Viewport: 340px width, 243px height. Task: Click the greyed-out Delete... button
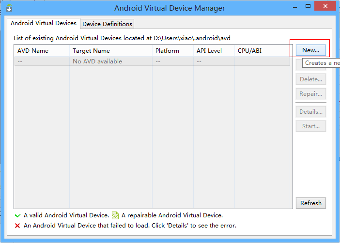click(x=311, y=79)
